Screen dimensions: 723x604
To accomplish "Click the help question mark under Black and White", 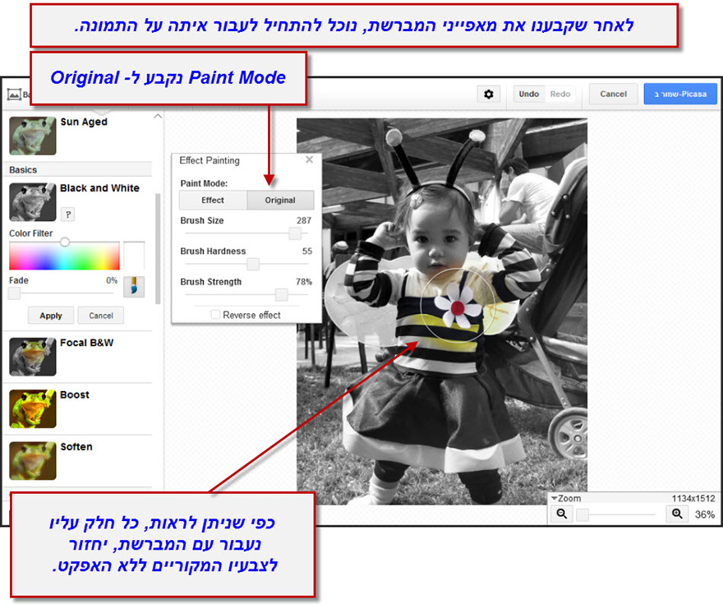I will coord(68,214).
